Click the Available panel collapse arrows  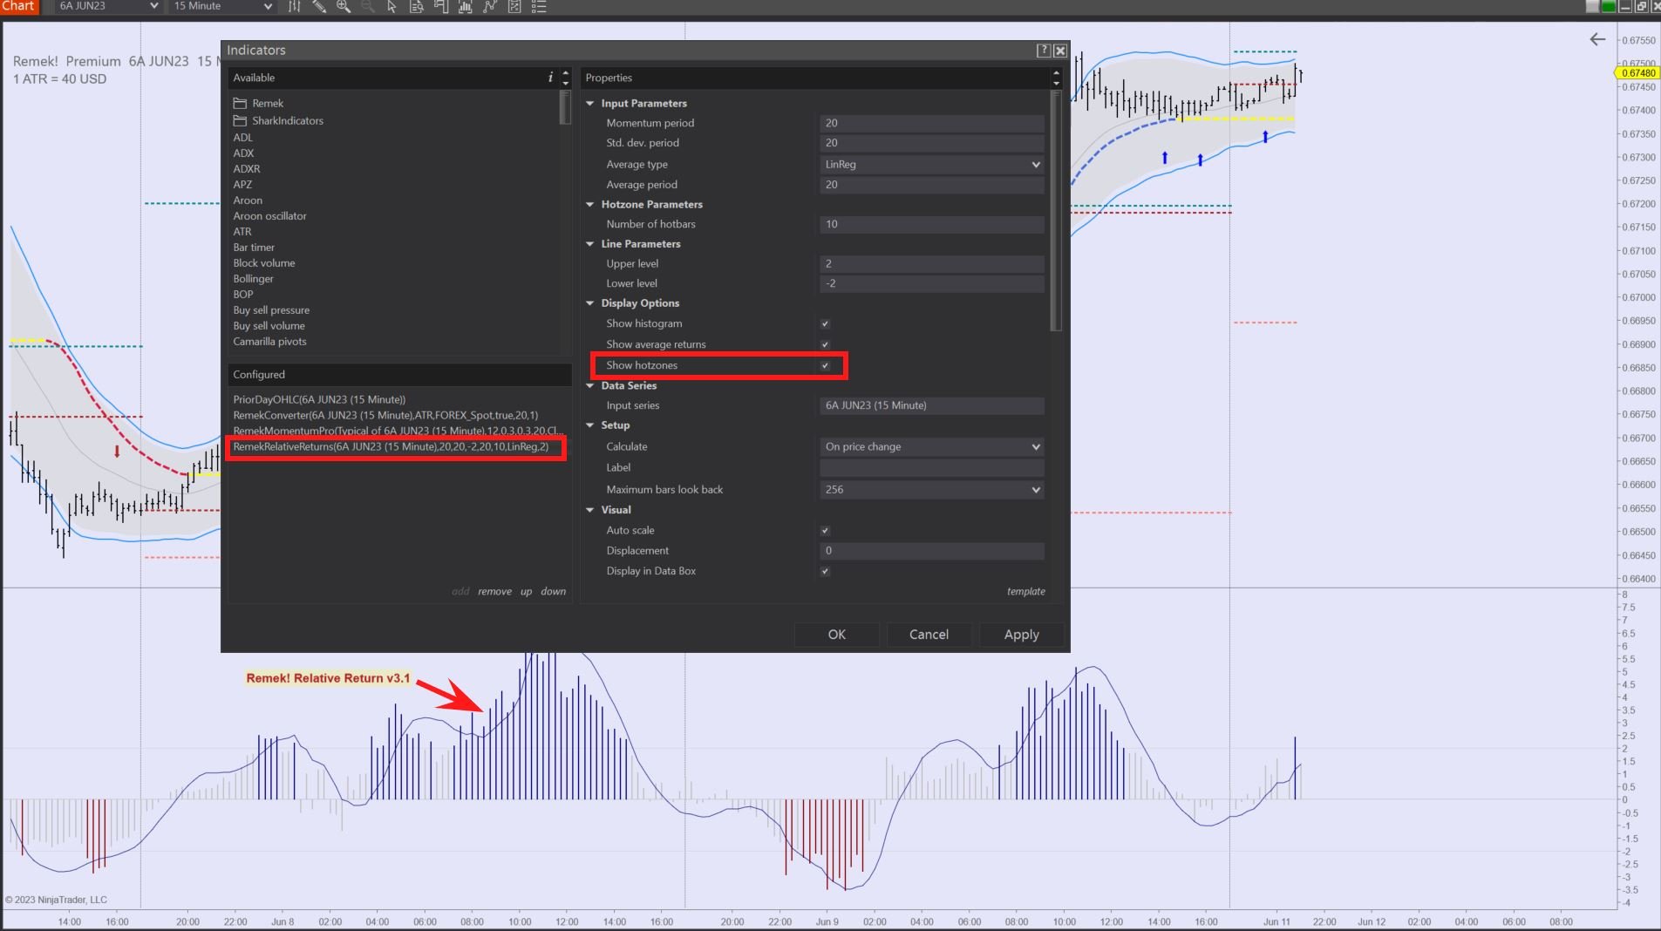pyautogui.click(x=565, y=78)
